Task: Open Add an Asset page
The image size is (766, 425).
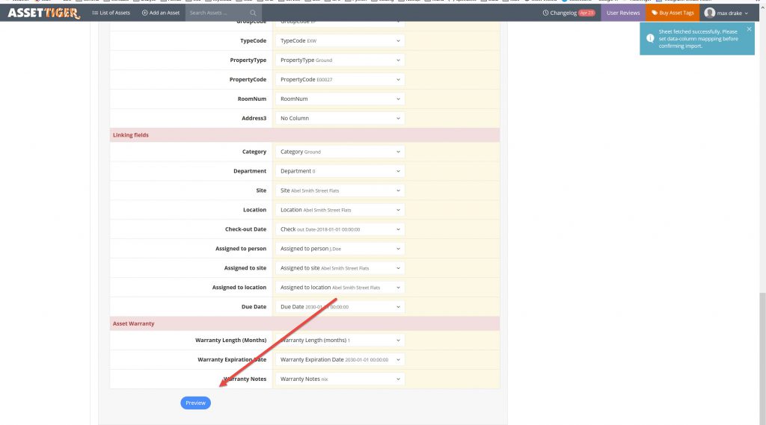Action: pyautogui.click(x=161, y=13)
